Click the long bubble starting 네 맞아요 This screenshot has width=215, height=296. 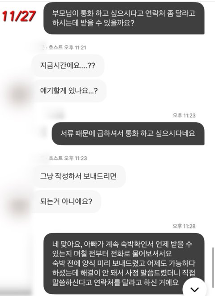point(124,263)
